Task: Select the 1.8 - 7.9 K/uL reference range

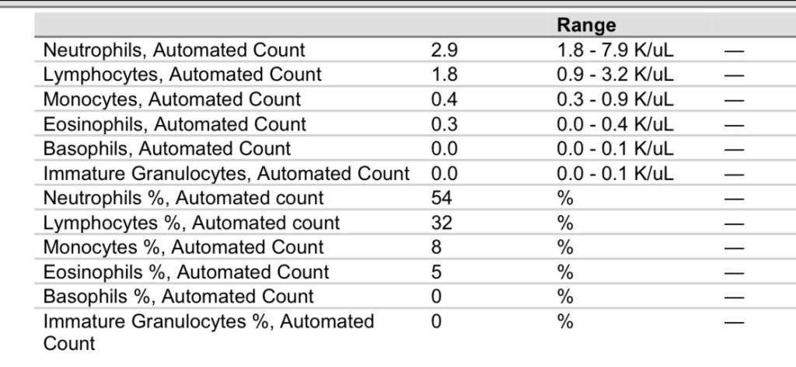Action: [x=615, y=50]
